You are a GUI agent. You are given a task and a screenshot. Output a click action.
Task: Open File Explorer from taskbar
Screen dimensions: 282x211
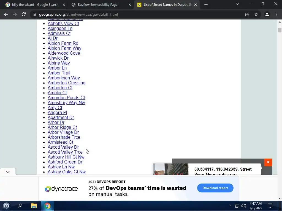(x=34, y=206)
